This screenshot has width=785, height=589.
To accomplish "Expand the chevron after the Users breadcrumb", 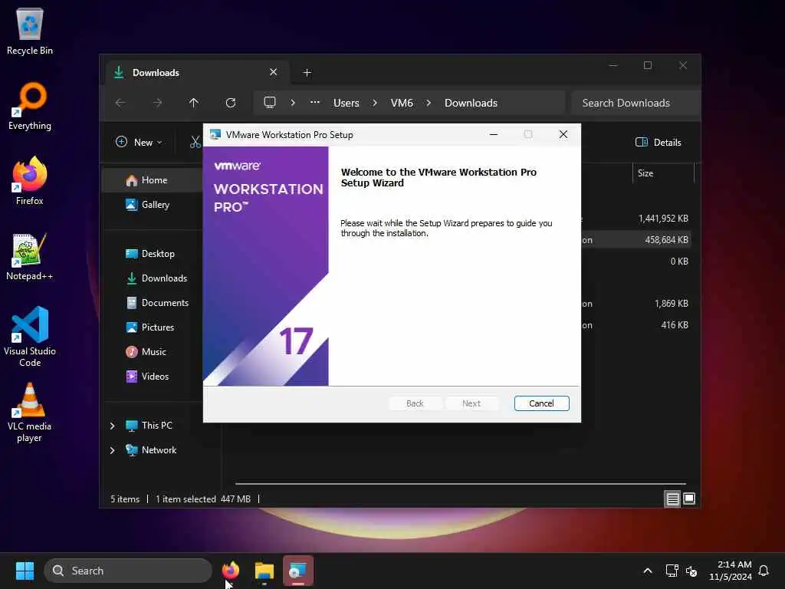I will pos(374,103).
